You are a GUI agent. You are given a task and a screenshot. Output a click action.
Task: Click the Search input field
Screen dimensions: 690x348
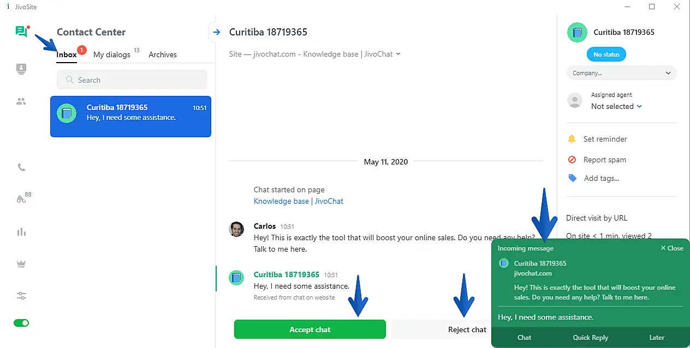coord(132,80)
